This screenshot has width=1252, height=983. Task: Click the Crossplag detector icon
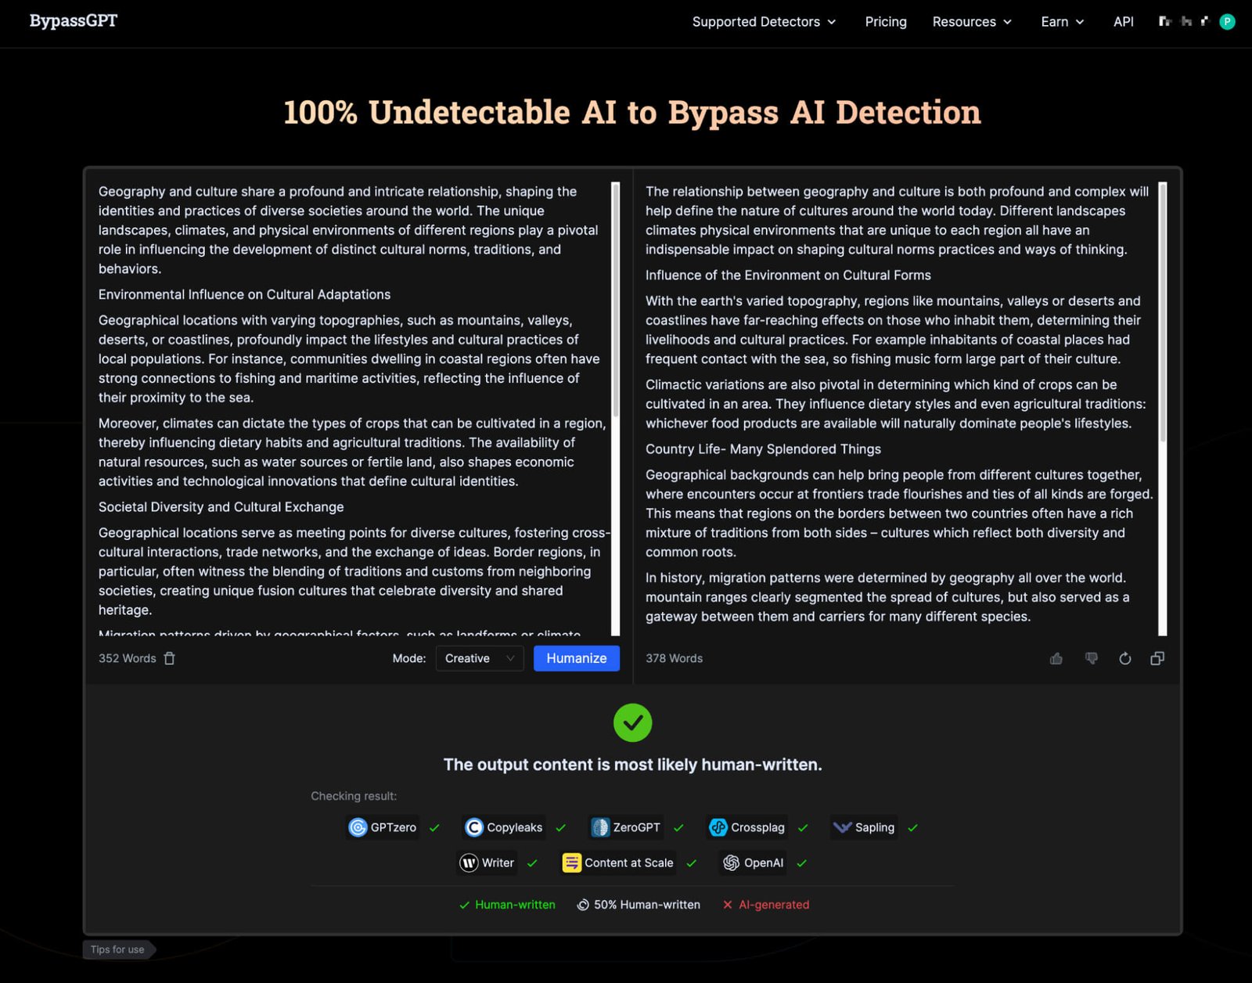tap(718, 827)
